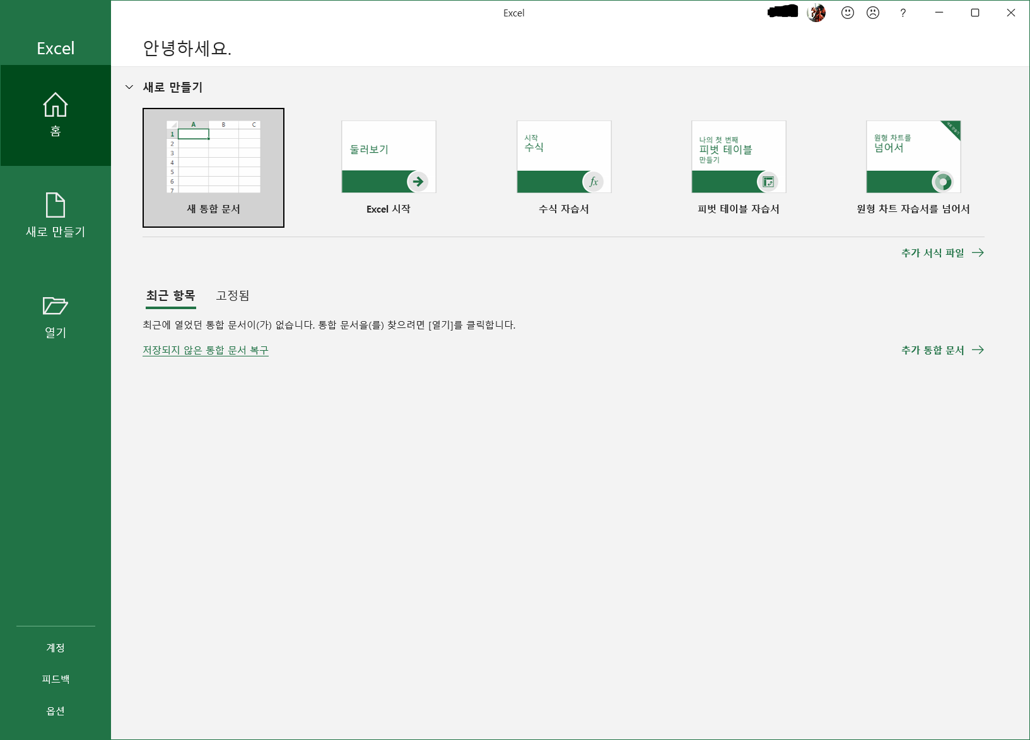The image size is (1030, 740).
Task: Create a 새 통합 문서 blank workbook
Action: pyautogui.click(x=213, y=168)
